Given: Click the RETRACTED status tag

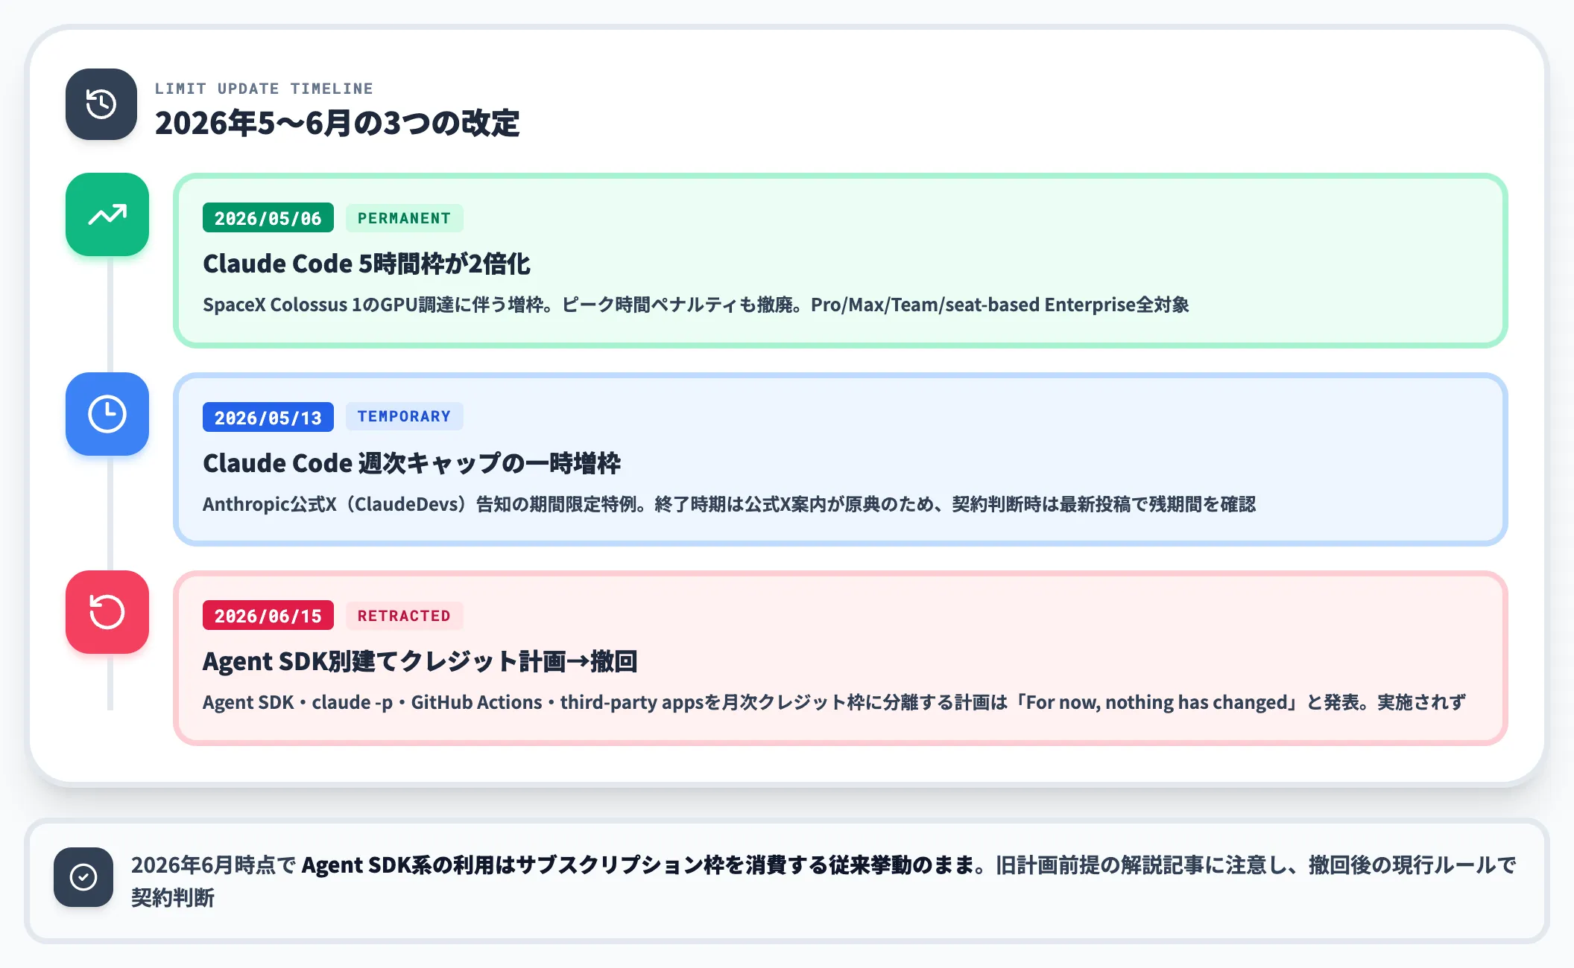Looking at the screenshot, I should click(404, 616).
